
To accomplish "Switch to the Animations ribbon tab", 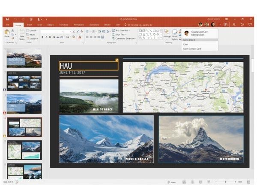I will click(x=79, y=25).
